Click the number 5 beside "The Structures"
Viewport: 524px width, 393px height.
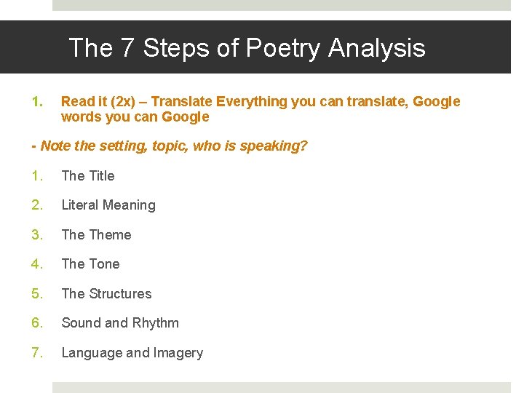pyautogui.click(x=37, y=294)
